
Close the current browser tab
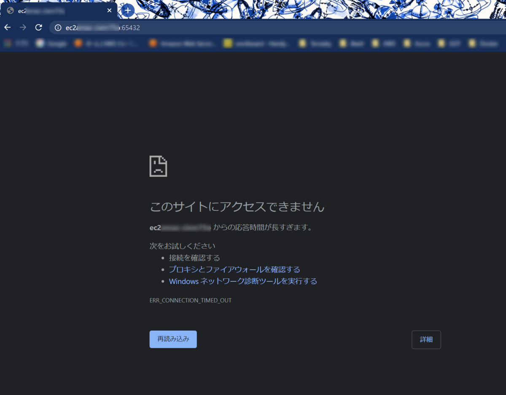click(109, 10)
